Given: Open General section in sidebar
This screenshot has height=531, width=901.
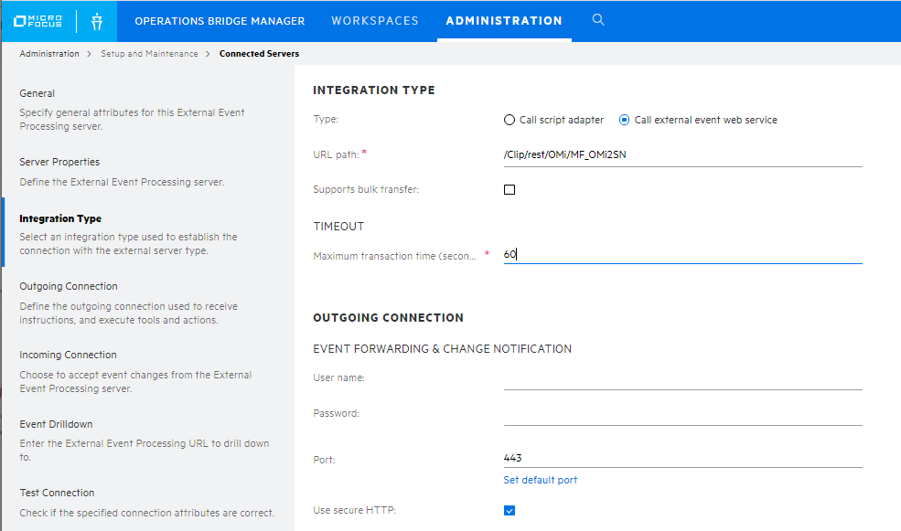Looking at the screenshot, I should tap(38, 93).
